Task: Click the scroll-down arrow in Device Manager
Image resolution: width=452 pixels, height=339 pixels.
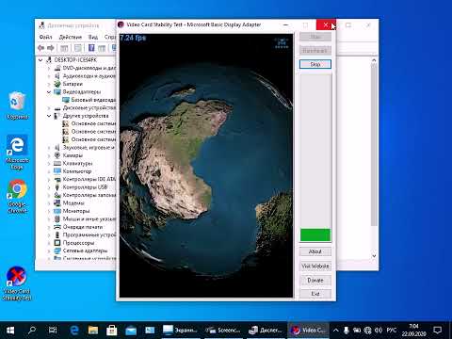Action: coord(374,256)
